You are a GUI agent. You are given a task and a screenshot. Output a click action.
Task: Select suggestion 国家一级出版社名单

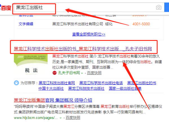(125, 88)
